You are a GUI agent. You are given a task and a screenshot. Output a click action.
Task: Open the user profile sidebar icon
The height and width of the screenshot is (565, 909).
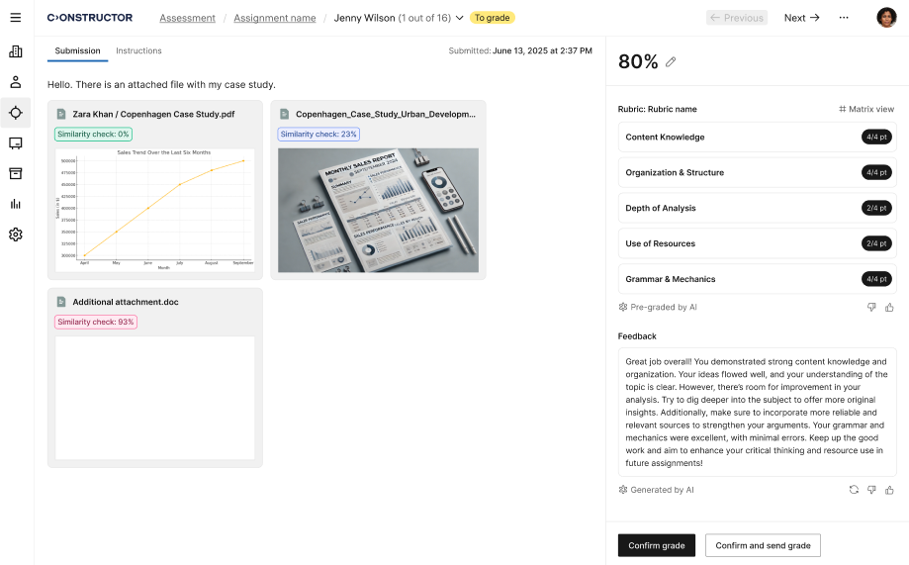click(15, 82)
